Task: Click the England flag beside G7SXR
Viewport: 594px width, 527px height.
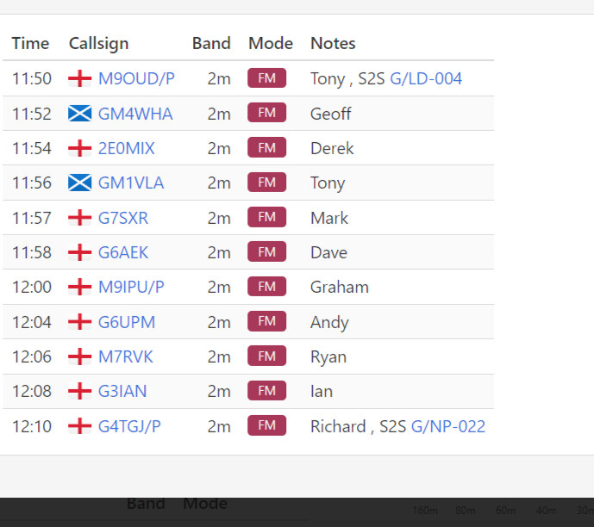Action: click(79, 218)
